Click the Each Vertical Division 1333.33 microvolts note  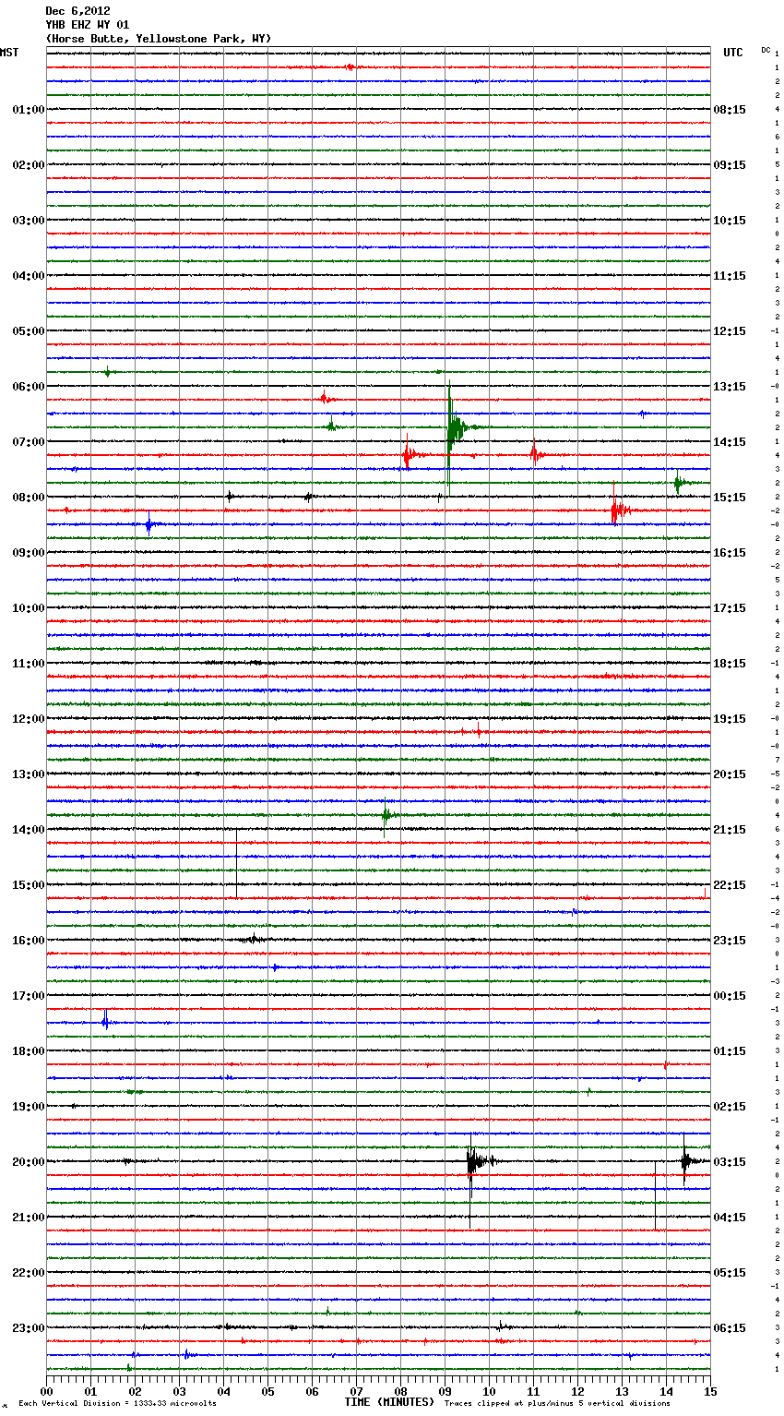(x=117, y=1403)
